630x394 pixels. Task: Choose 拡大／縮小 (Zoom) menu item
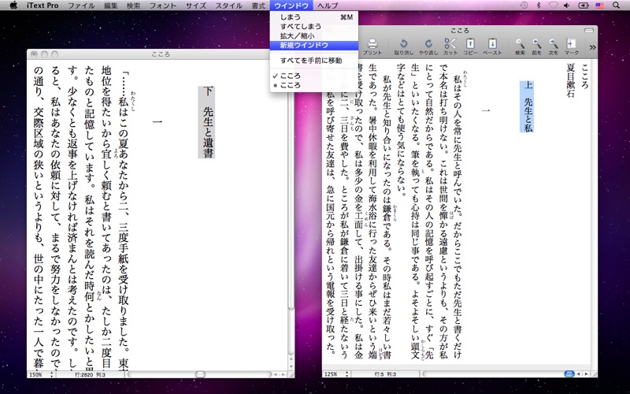[314, 35]
